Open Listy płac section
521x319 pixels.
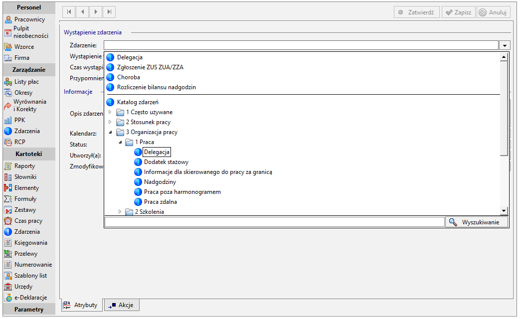(29, 82)
